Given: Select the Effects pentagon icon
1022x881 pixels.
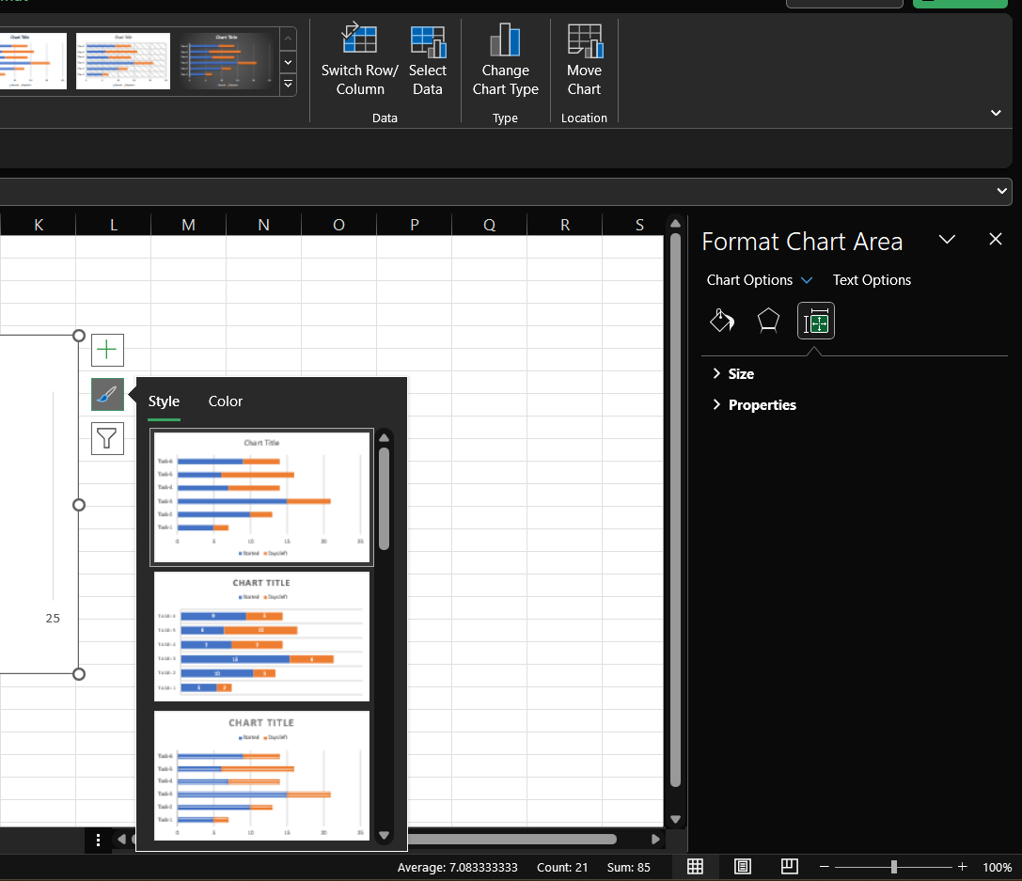Looking at the screenshot, I should (x=768, y=322).
